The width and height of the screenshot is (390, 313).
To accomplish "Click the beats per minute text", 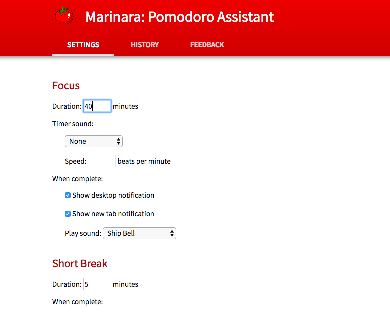I will (x=144, y=161).
